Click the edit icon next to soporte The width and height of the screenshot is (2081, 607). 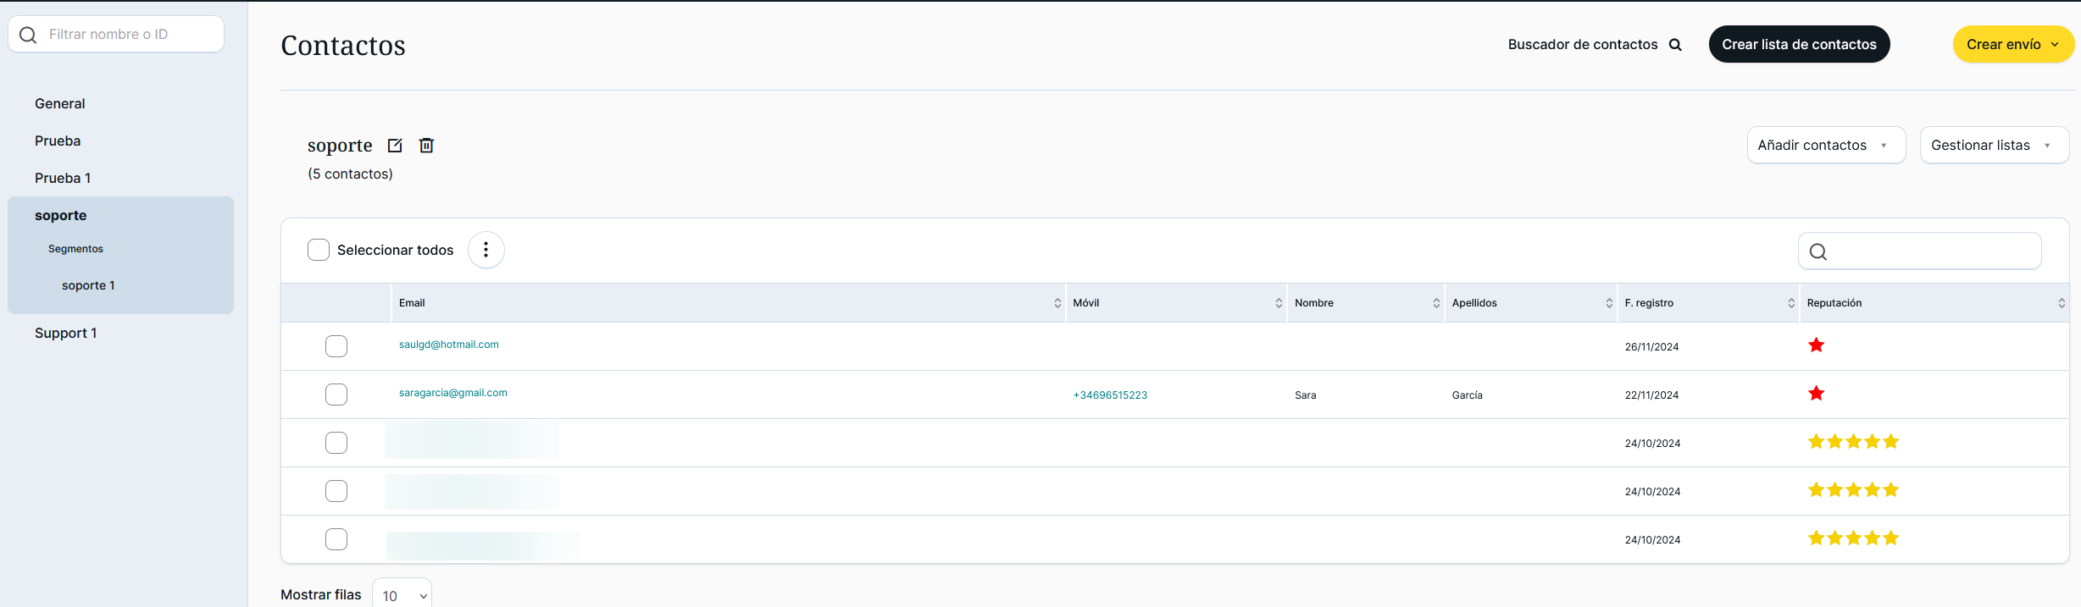(395, 146)
